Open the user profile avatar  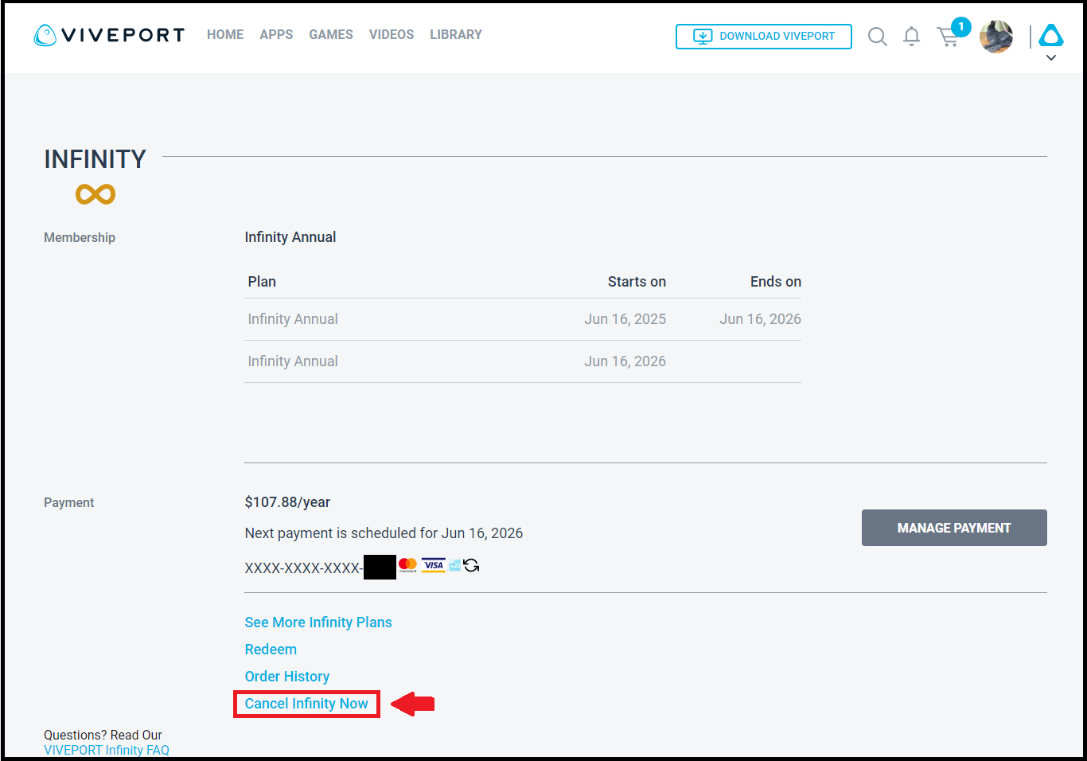point(996,37)
